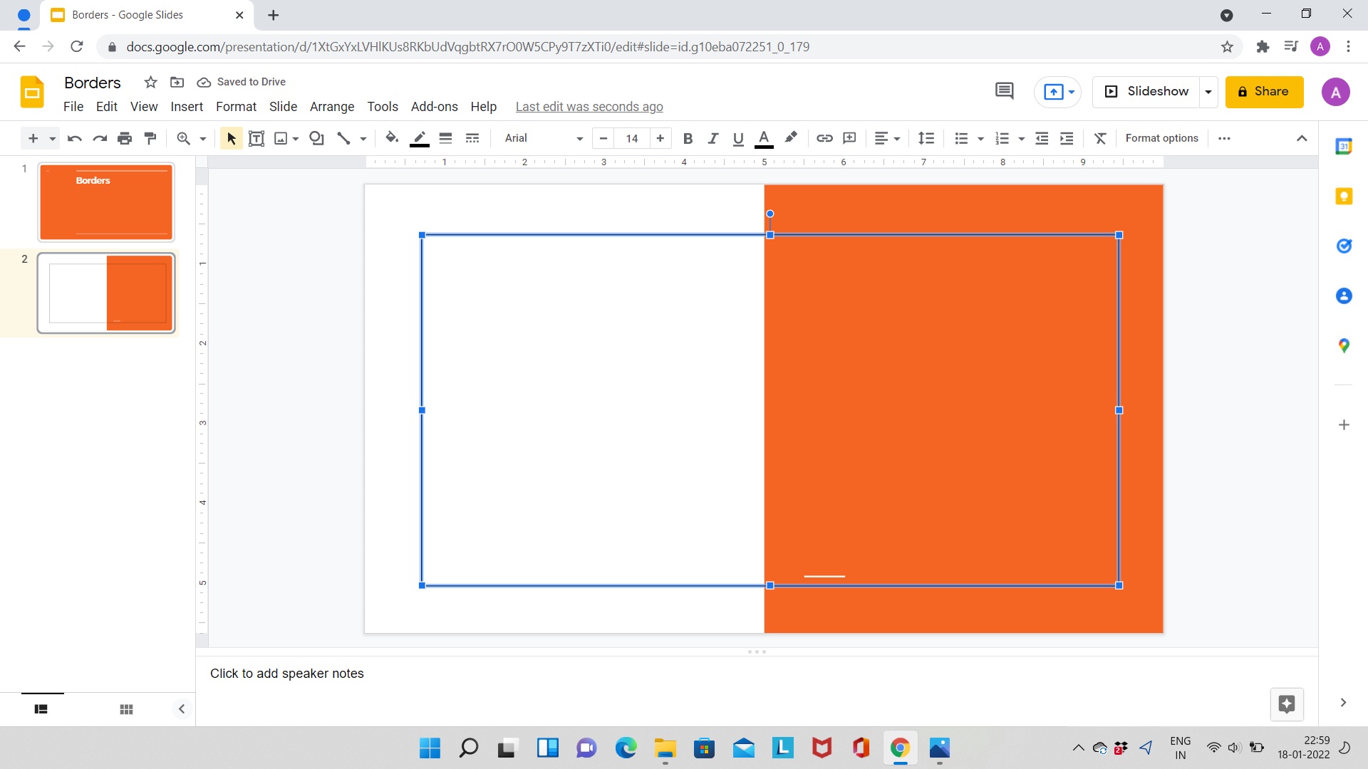This screenshot has height=769, width=1368.
Task: Open the Arrange menu
Action: (x=331, y=106)
